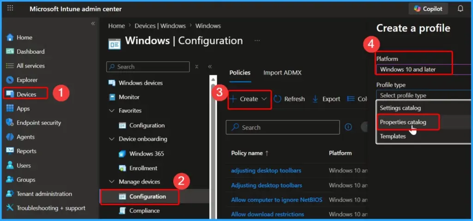
Task: Click the Windows breadcrumb link
Action: pos(208,26)
